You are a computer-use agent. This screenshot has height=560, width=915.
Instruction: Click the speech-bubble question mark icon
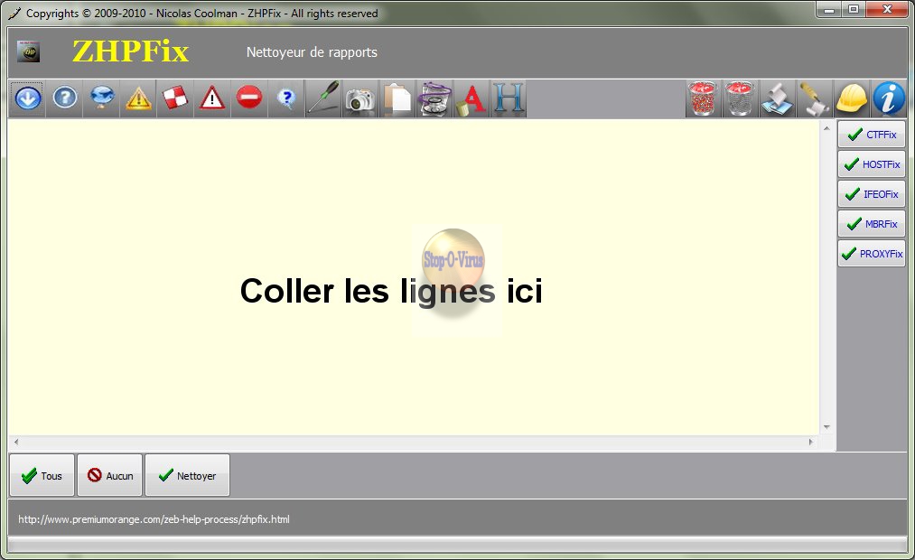[x=286, y=98]
